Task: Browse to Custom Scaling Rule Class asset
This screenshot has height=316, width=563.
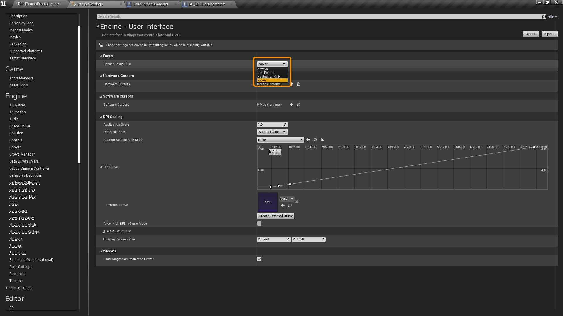Action: pyautogui.click(x=315, y=140)
